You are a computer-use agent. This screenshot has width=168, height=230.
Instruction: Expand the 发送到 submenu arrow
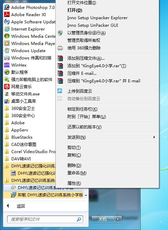click(154, 137)
